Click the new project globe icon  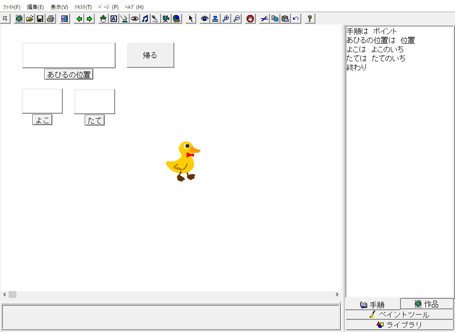click(19, 19)
